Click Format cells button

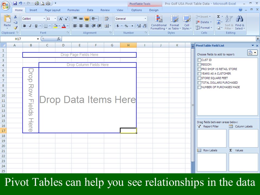pyautogui.click(x=204, y=28)
